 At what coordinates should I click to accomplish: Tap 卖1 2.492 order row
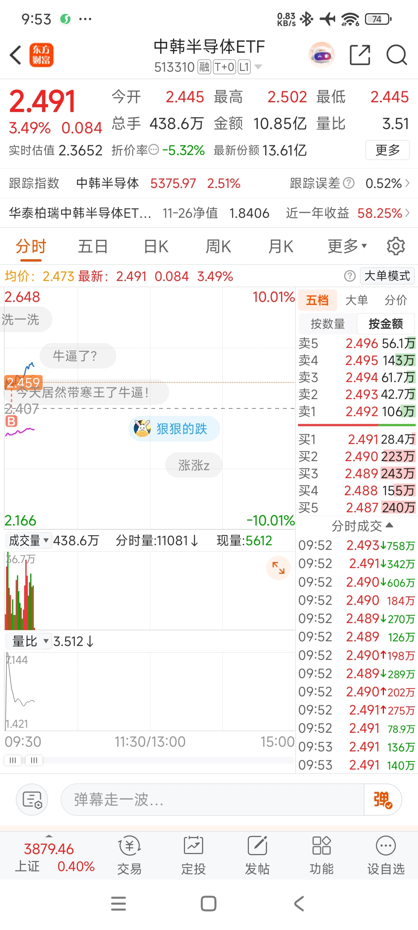tap(357, 411)
